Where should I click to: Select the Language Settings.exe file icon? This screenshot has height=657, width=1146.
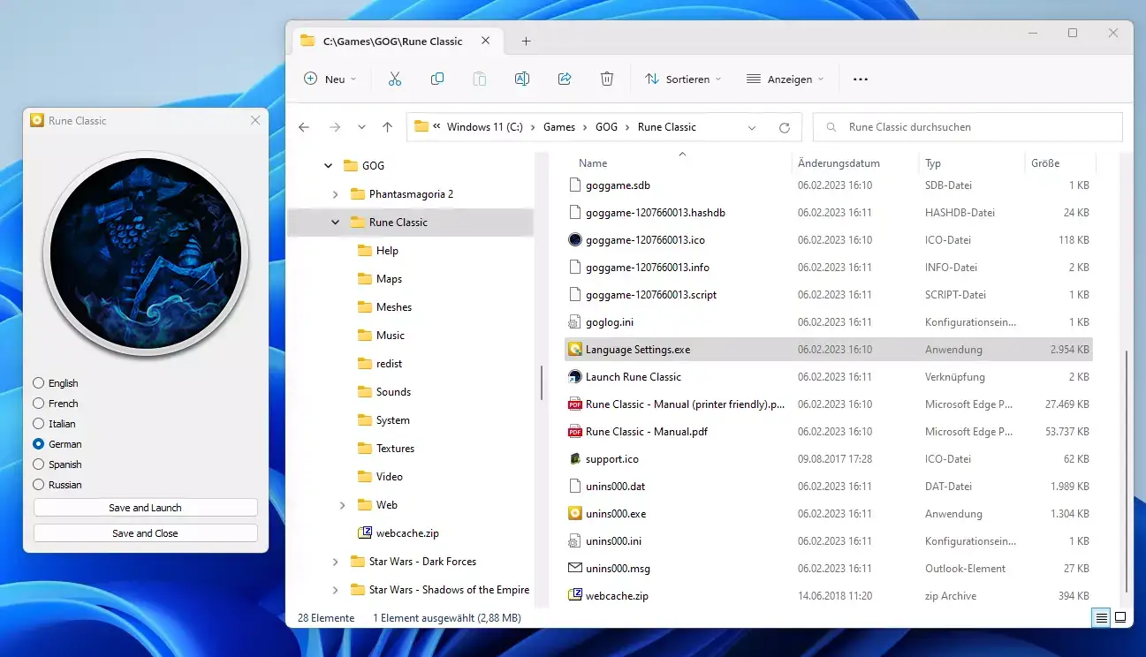click(575, 350)
